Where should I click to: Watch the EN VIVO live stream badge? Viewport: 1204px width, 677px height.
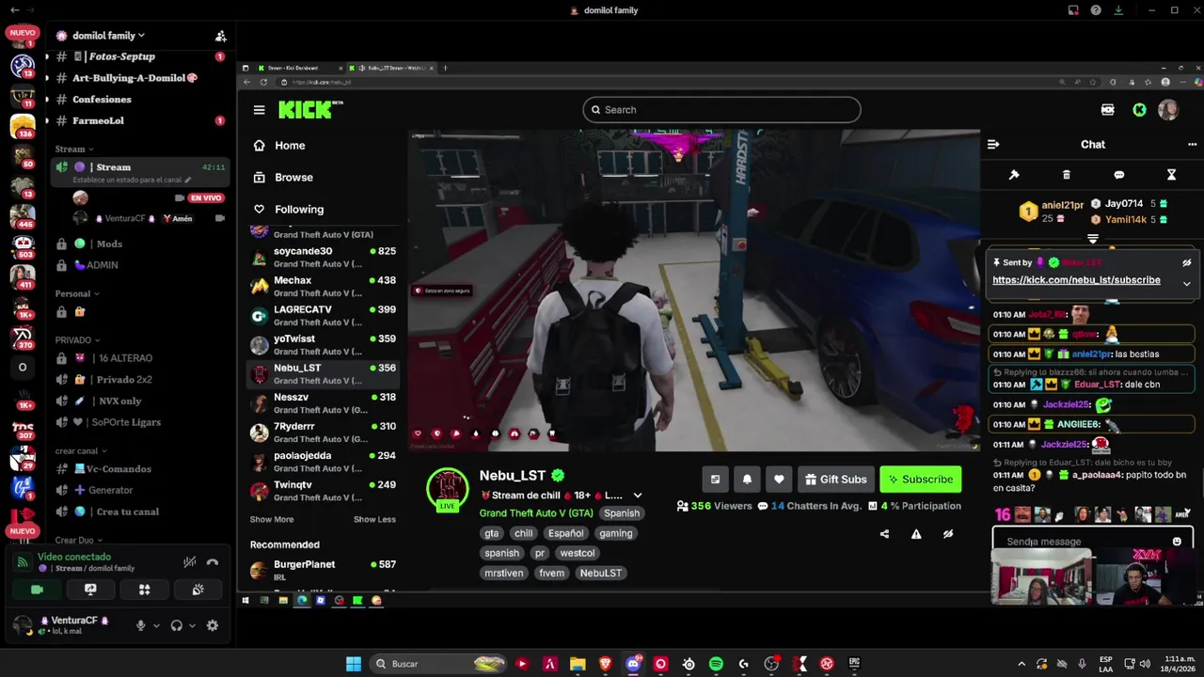click(x=206, y=197)
